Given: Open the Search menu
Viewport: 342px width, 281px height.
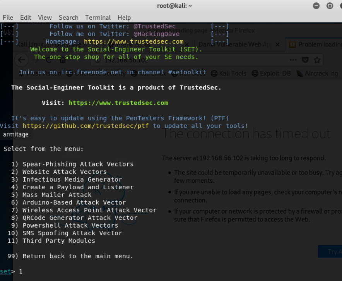Looking at the screenshot, I should point(68,17).
